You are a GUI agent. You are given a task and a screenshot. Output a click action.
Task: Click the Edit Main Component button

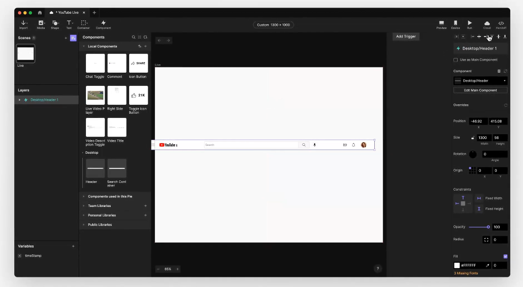[x=480, y=91]
